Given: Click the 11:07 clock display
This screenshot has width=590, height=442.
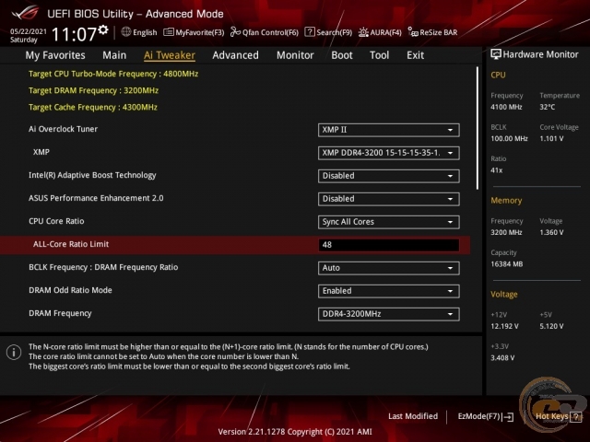Looking at the screenshot, I should point(74,34).
